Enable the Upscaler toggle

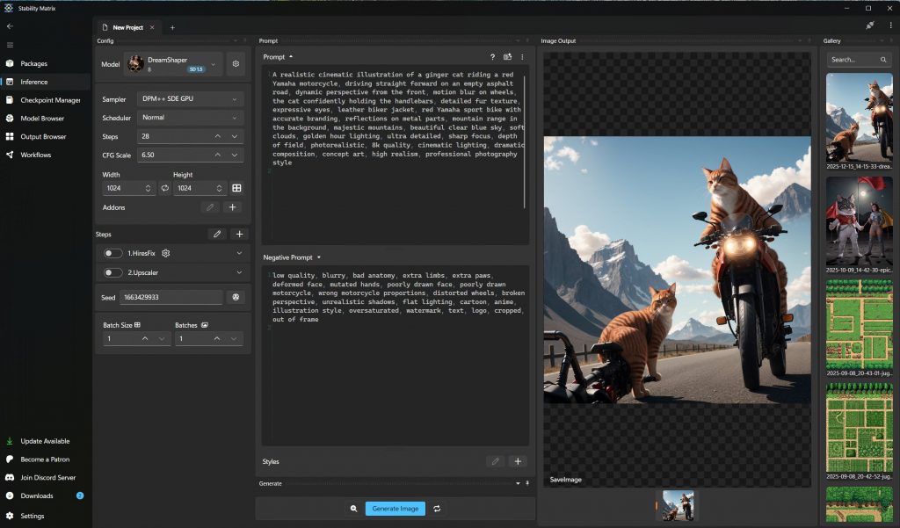tap(113, 272)
